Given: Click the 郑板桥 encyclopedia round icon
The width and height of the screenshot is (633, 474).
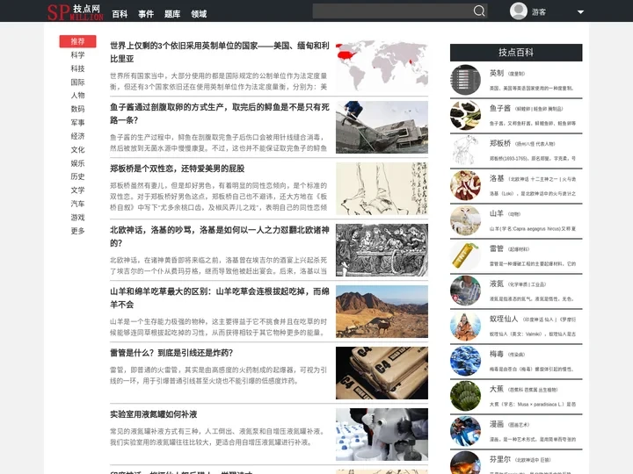Looking at the screenshot, I should (465, 150).
